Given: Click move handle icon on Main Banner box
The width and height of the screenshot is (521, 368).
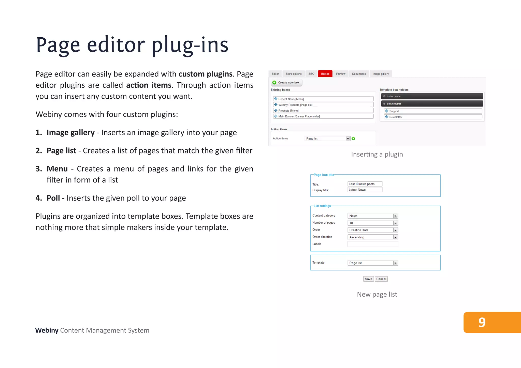Looking at the screenshot, I should 276,116.
